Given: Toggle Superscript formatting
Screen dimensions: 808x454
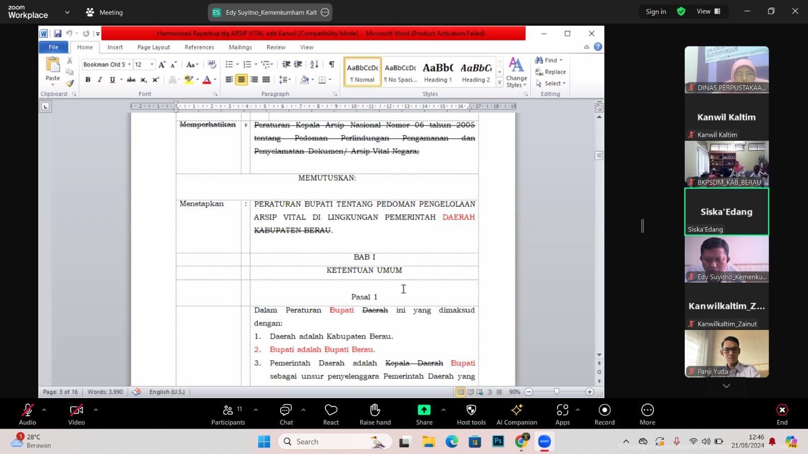Looking at the screenshot, I should pyautogui.click(x=156, y=80).
